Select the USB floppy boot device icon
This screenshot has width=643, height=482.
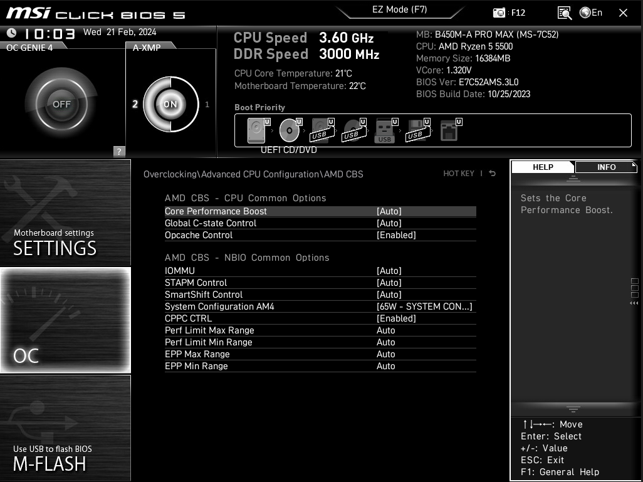418,130
